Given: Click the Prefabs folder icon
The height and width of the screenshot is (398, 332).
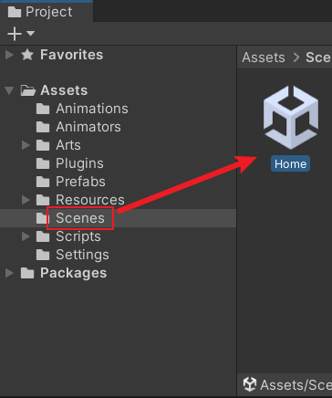Looking at the screenshot, I should click(43, 182).
